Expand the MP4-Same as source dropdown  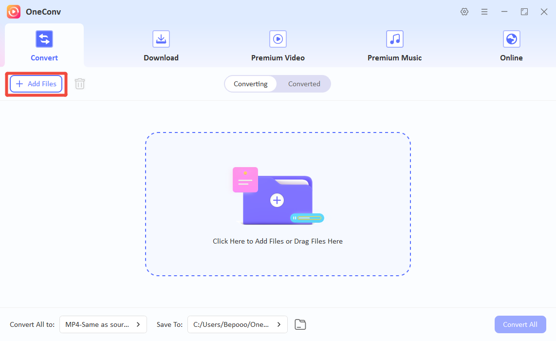[x=103, y=324]
